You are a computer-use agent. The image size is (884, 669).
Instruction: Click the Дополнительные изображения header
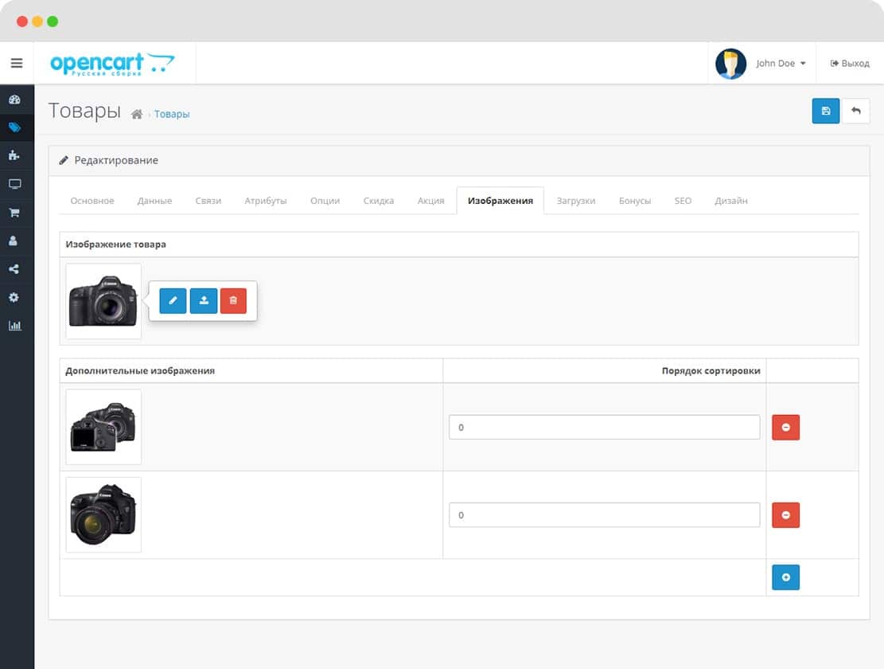click(140, 370)
